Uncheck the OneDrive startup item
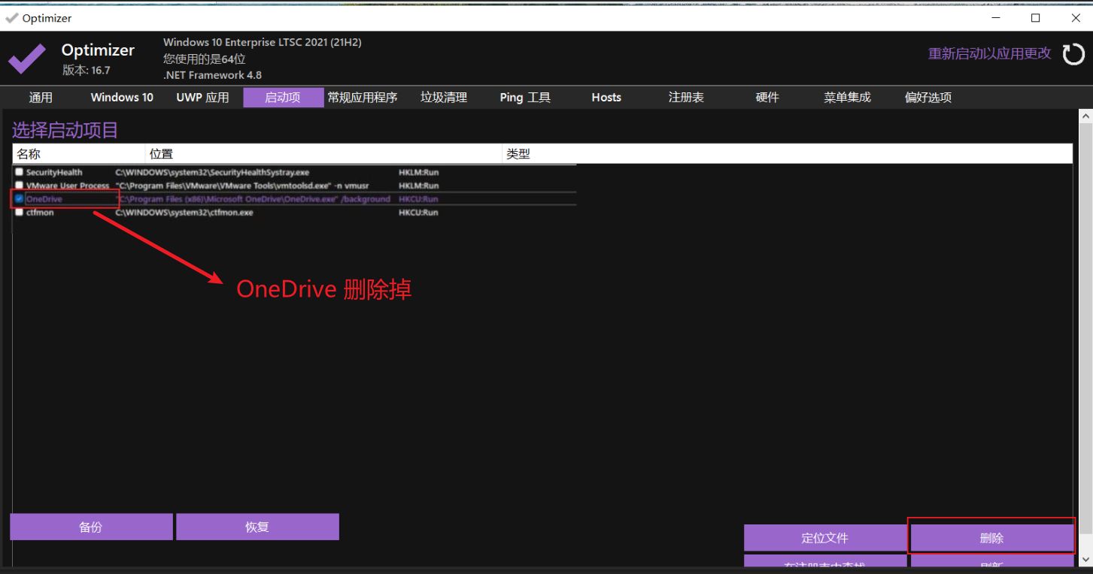This screenshot has width=1093, height=574. [x=20, y=199]
